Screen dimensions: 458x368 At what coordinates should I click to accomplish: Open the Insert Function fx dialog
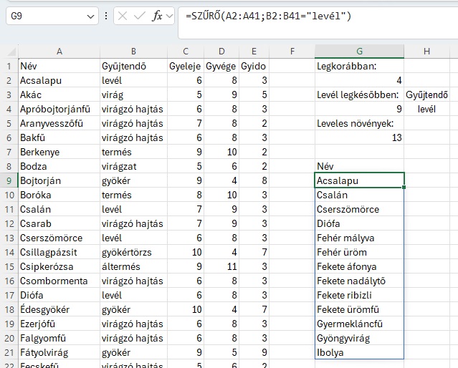tap(158, 16)
